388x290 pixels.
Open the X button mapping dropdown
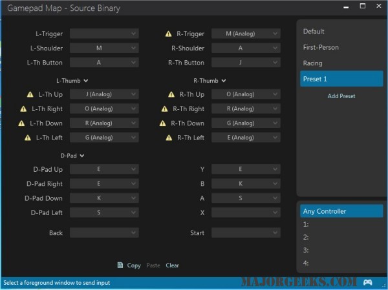pos(246,212)
